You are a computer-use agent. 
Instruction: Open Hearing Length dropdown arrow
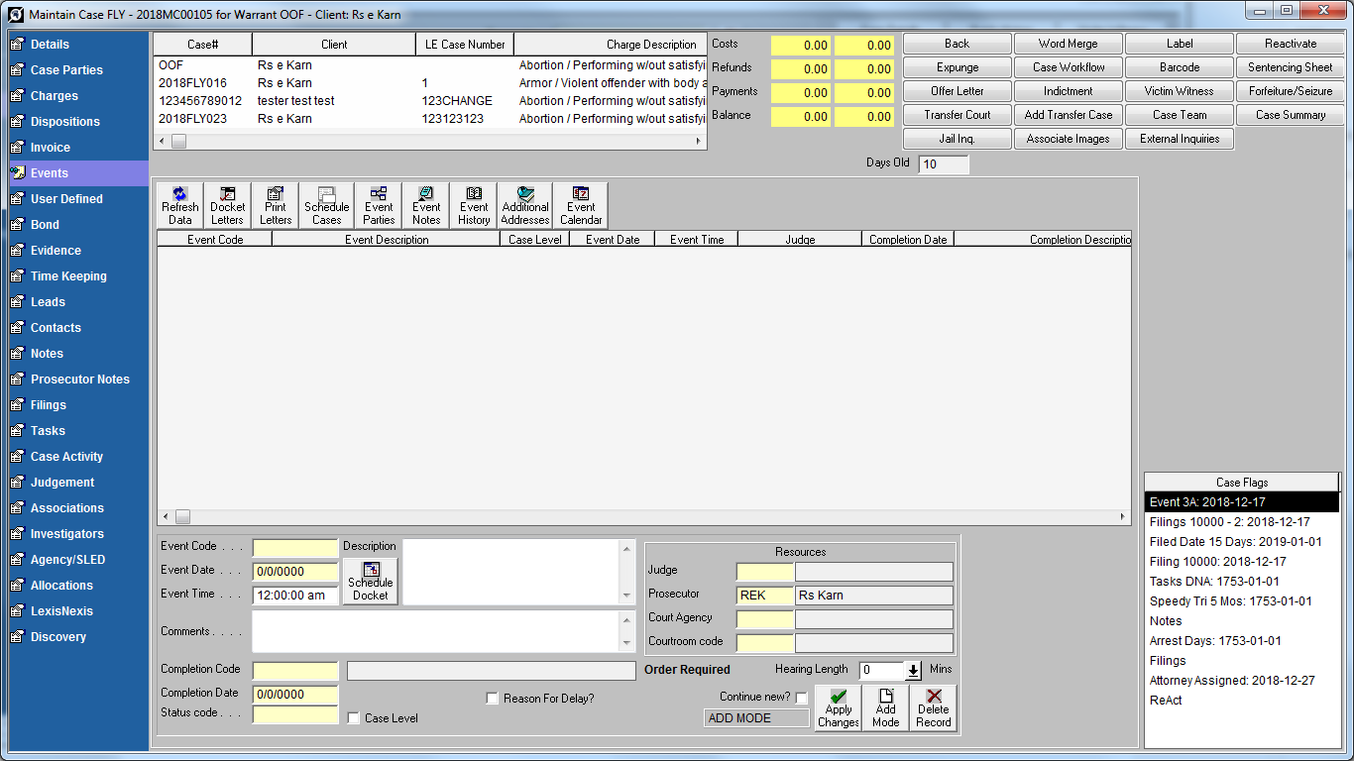913,671
